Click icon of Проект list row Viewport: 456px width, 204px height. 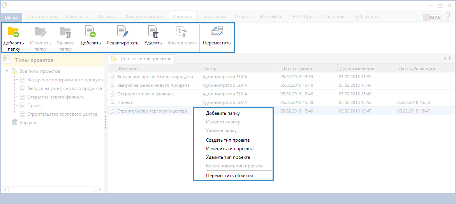point(112,102)
